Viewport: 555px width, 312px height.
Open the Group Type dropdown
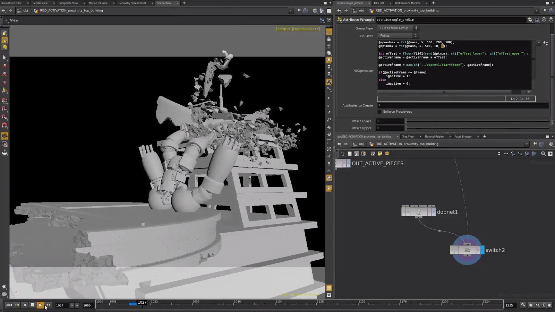click(x=398, y=28)
